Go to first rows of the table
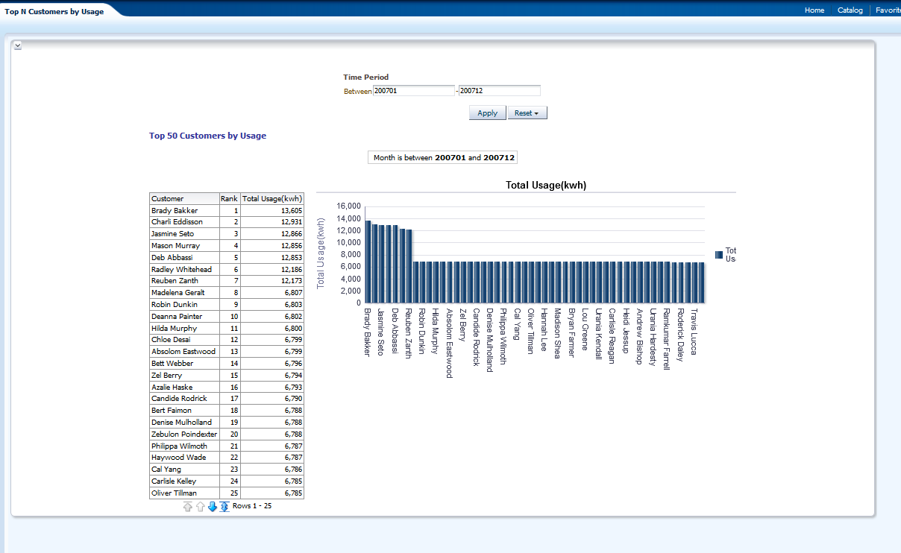901x553 pixels. point(188,507)
